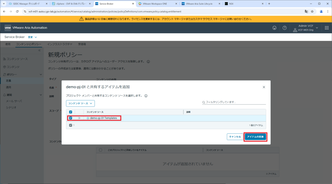Open the tab search dropdown arrow

pos(4,4)
